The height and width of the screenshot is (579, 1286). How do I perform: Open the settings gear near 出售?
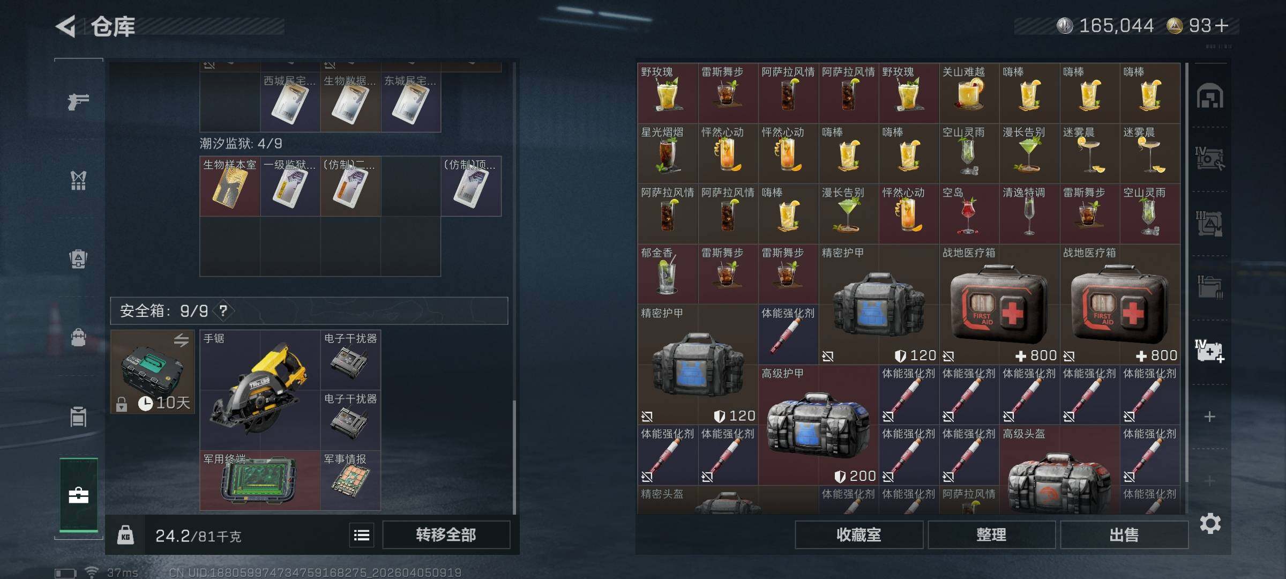click(x=1210, y=523)
